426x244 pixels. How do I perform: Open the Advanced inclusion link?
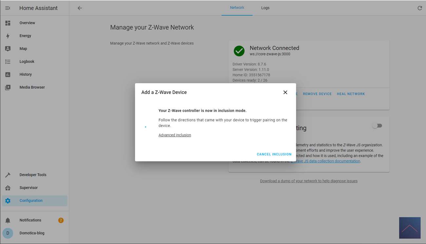175,135
